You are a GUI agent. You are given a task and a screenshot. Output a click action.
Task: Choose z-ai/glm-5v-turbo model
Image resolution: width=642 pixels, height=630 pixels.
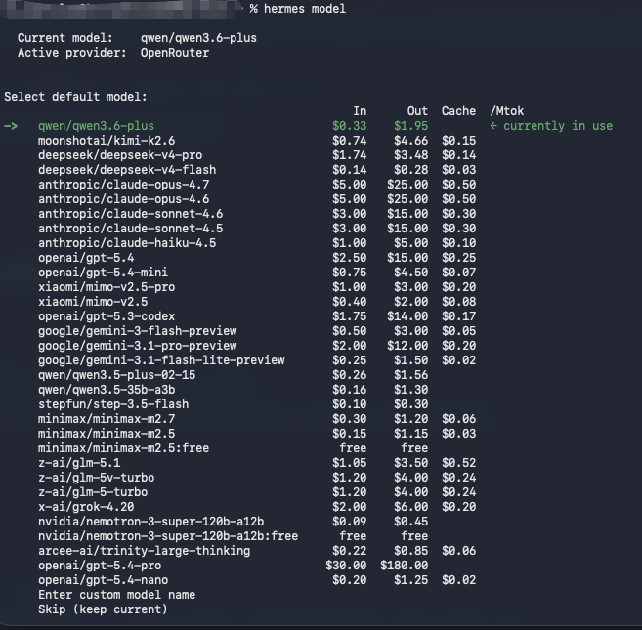(96, 478)
